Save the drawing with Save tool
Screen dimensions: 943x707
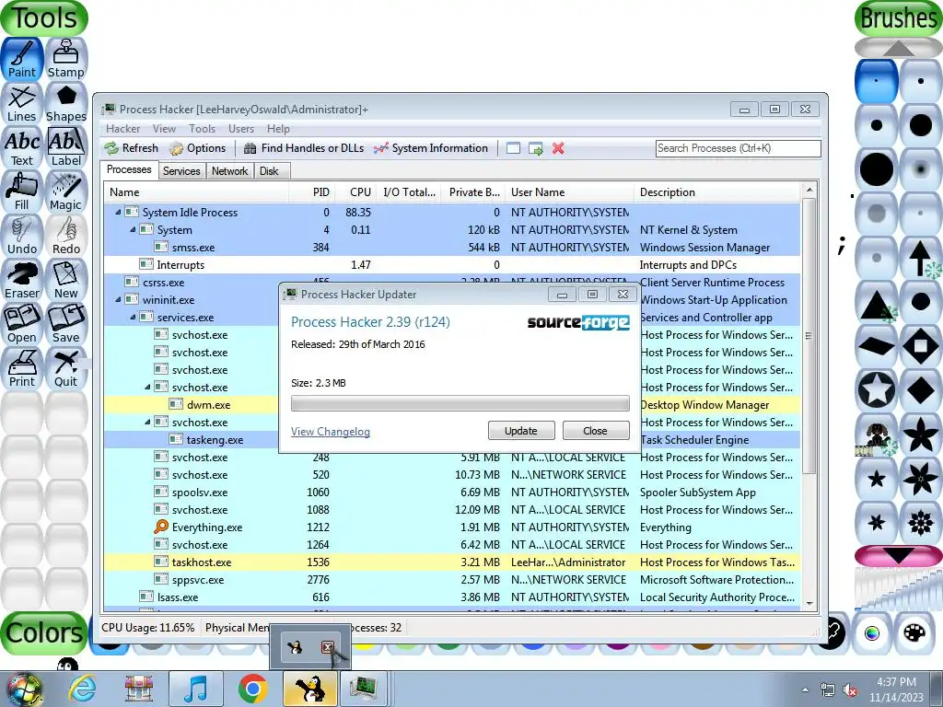coord(66,324)
